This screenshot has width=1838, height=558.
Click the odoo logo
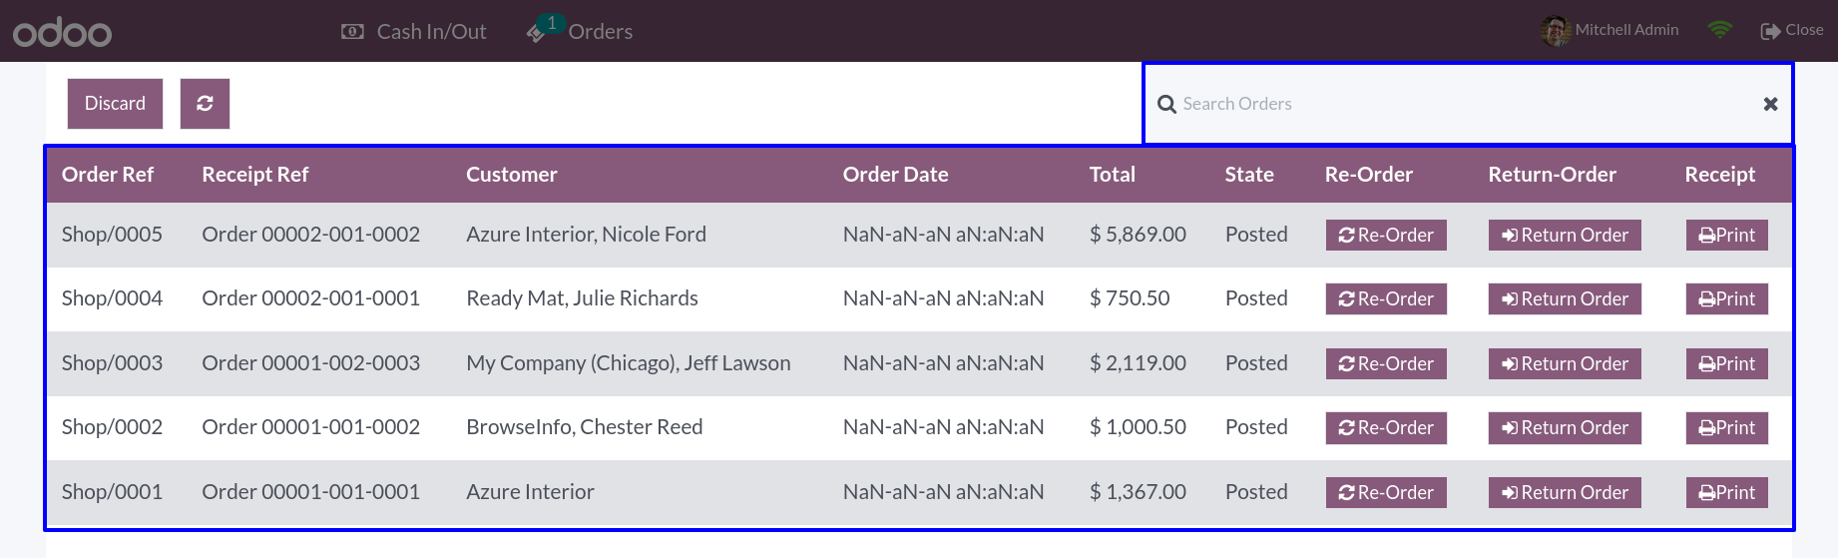click(62, 32)
